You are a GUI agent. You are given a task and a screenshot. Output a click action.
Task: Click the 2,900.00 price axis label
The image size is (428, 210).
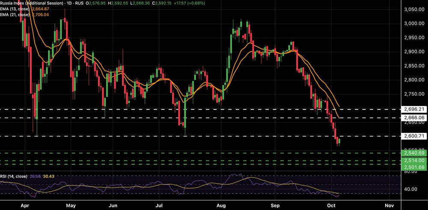(x=414, y=52)
